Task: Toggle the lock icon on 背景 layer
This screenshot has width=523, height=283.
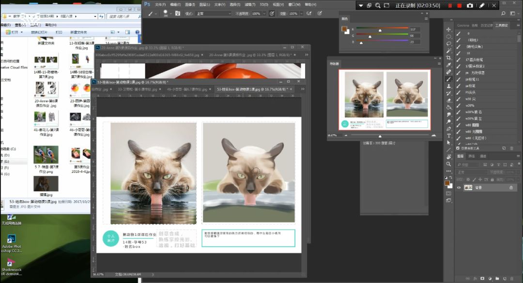Action: [511, 187]
